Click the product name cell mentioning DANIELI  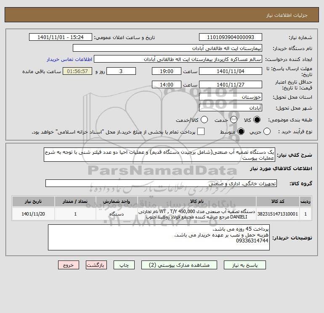(x=197, y=214)
